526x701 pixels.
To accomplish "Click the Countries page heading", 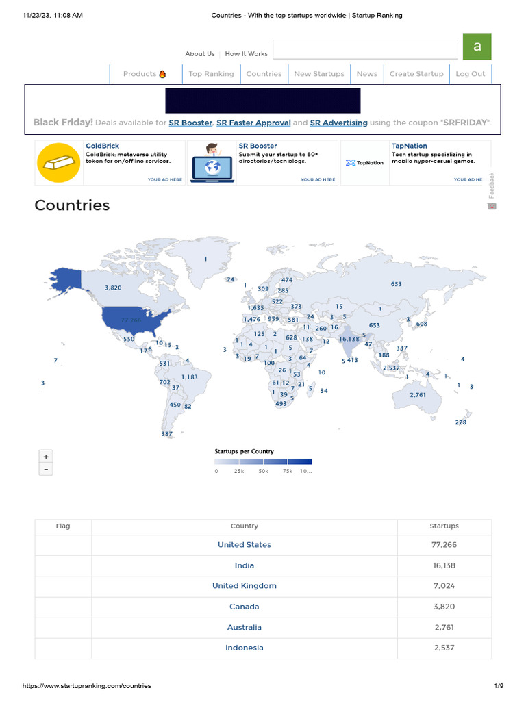I will (72, 205).
